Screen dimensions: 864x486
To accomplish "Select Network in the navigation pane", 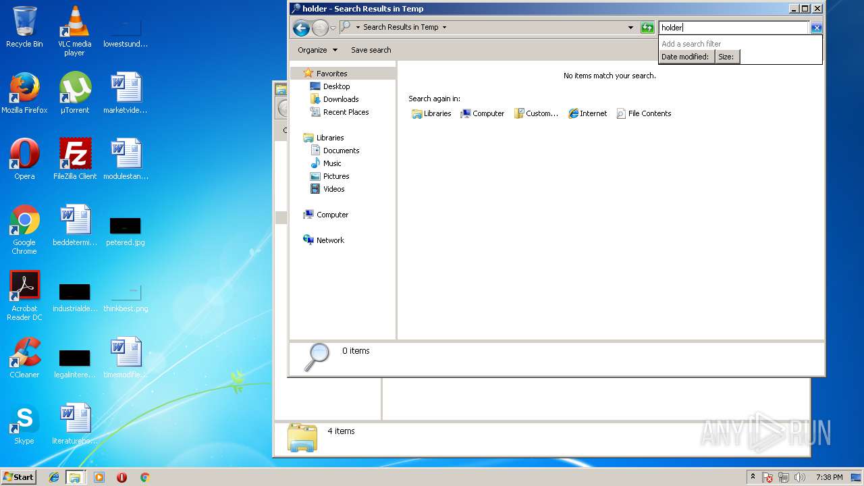I will (x=323, y=240).
